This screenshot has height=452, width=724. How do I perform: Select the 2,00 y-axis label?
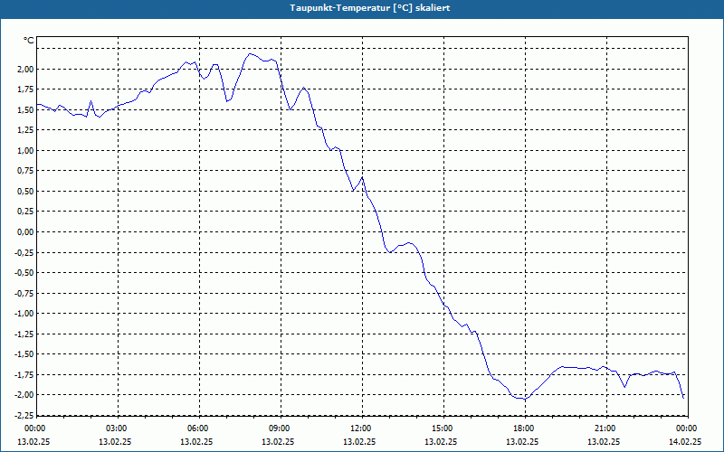[26, 70]
